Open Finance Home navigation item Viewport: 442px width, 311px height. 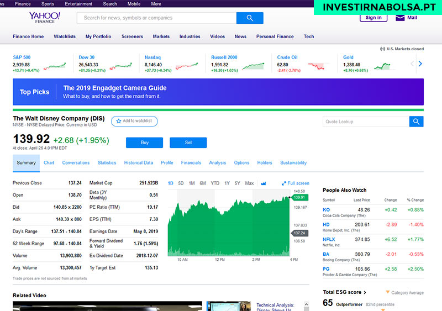(x=28, y=36)
